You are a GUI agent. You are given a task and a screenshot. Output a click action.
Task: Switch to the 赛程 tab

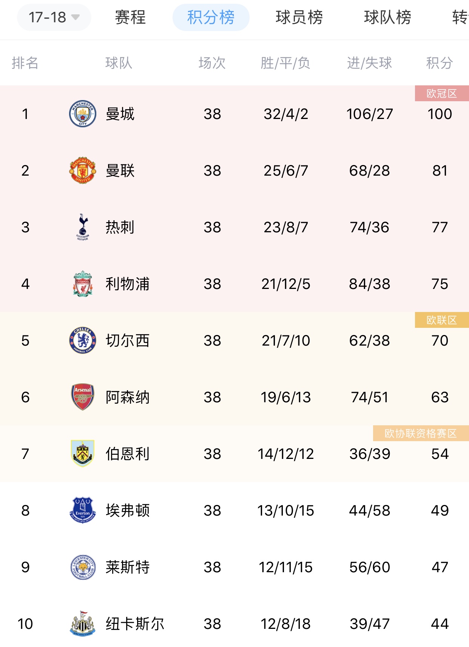[x=130, y=17]
